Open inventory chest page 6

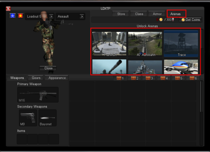pos(193,78)
